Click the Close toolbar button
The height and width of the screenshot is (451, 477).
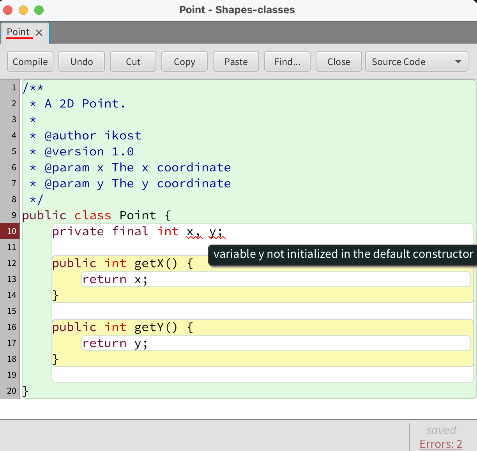coord(339,62)
